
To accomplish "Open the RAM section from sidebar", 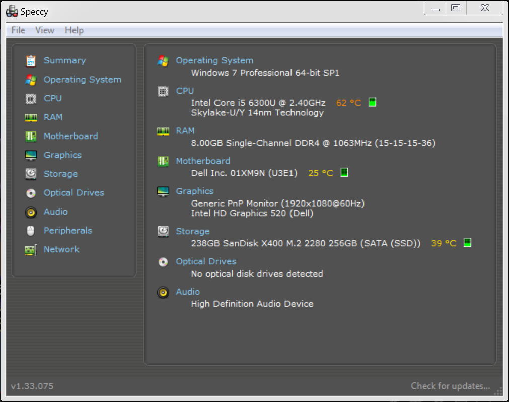I will [53, 117].
